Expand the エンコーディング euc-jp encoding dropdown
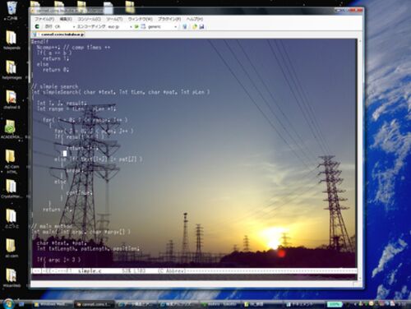411x309 pixels. pyautogui.click(x=104, y=26)
